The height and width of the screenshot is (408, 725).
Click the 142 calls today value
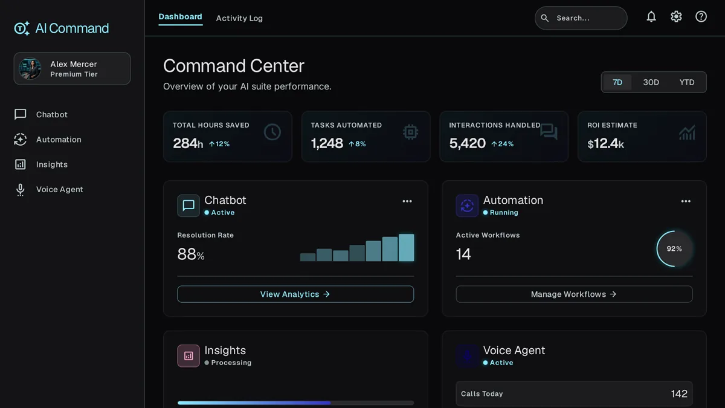point(679,393)
